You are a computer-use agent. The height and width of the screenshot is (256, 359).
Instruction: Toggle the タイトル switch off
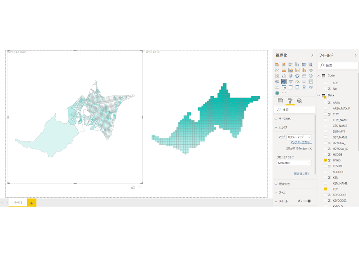pyautogui.click(x=307, y=201)
